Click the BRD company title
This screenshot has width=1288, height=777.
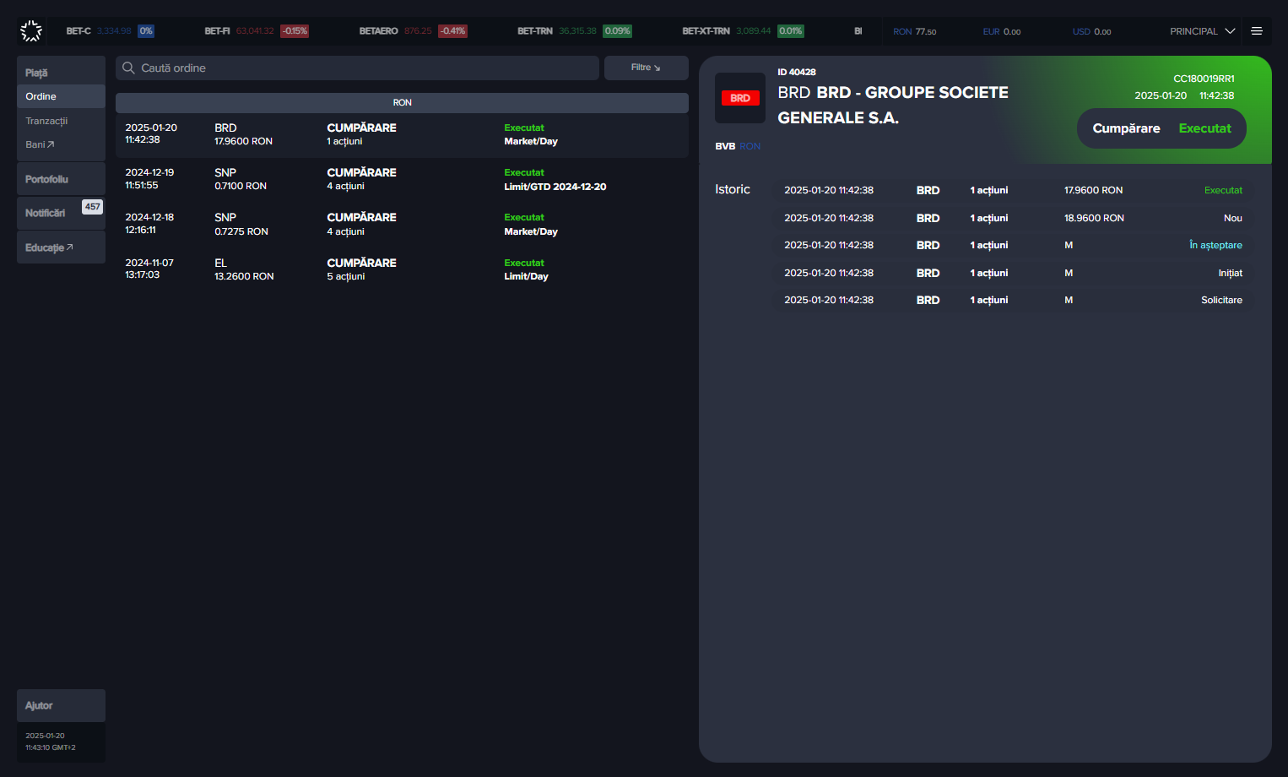coord(893,105)
